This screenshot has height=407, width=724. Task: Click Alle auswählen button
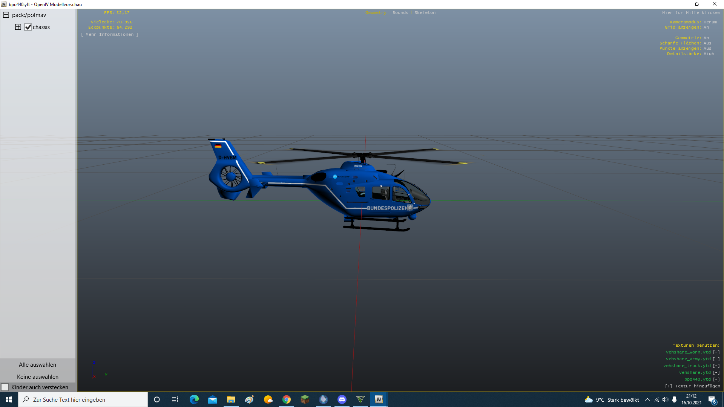[38, 365]
